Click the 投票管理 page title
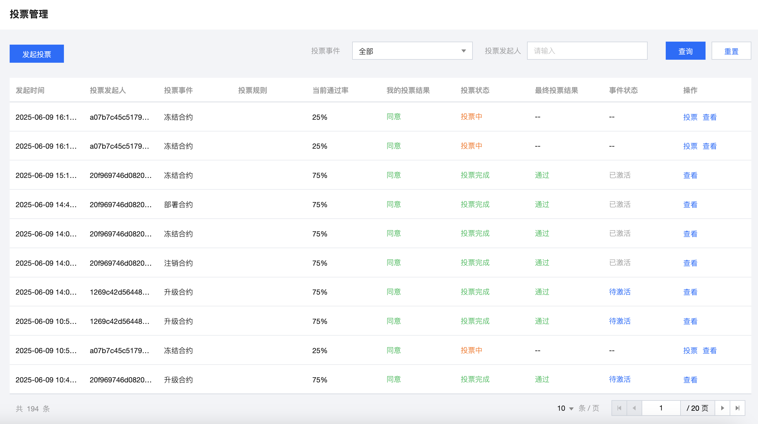This screenshot has width=758, height=424. click(29, 14)
